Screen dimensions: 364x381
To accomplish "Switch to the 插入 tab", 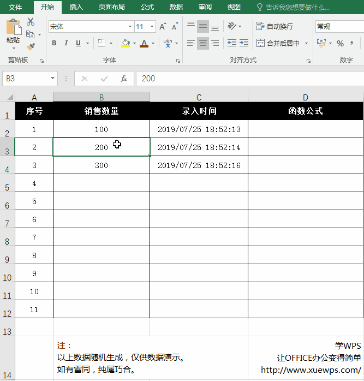I will tap(76, 7).
